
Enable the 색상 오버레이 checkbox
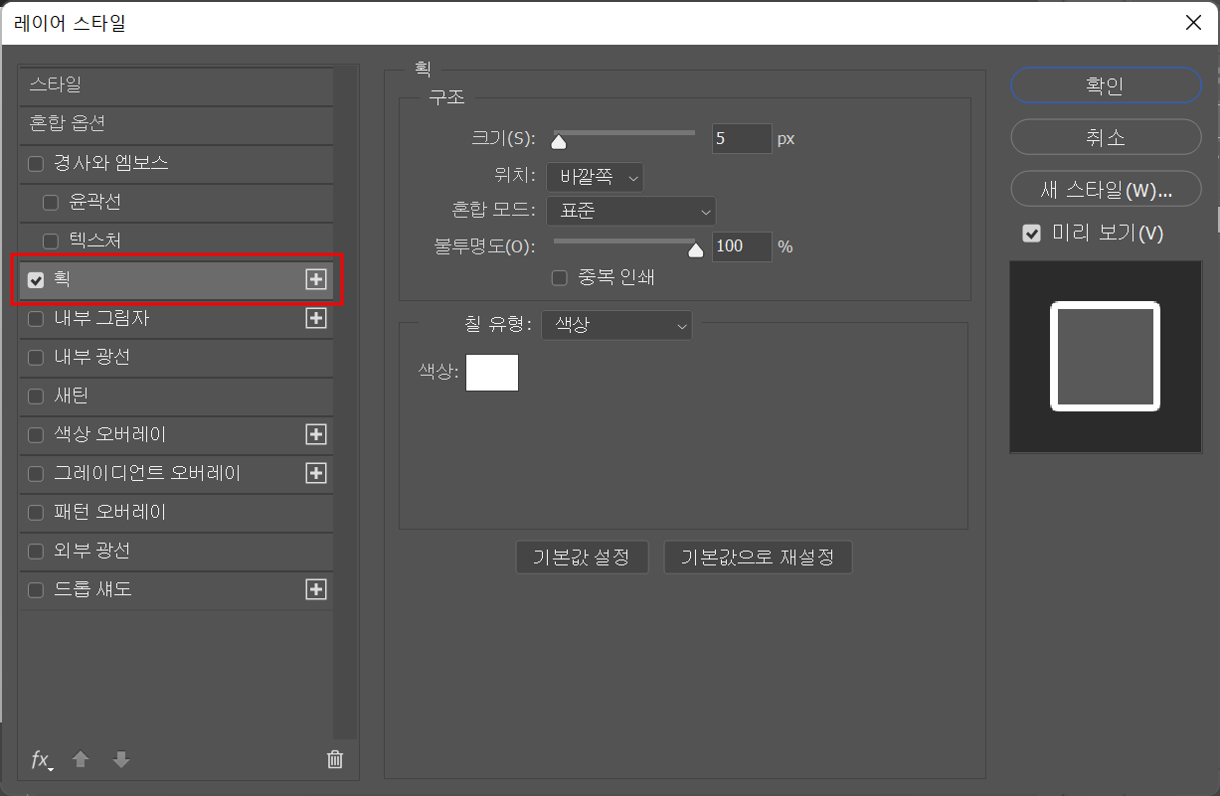[37, 435]
